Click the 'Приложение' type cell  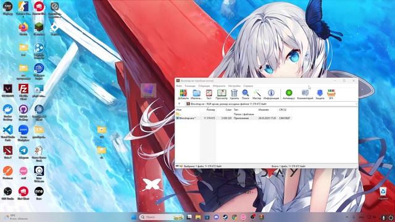coord(241,118)
